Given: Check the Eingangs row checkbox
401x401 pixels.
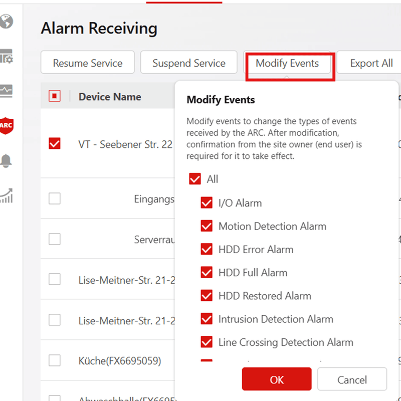Looking at the screenshot, I should coord(55,198).
